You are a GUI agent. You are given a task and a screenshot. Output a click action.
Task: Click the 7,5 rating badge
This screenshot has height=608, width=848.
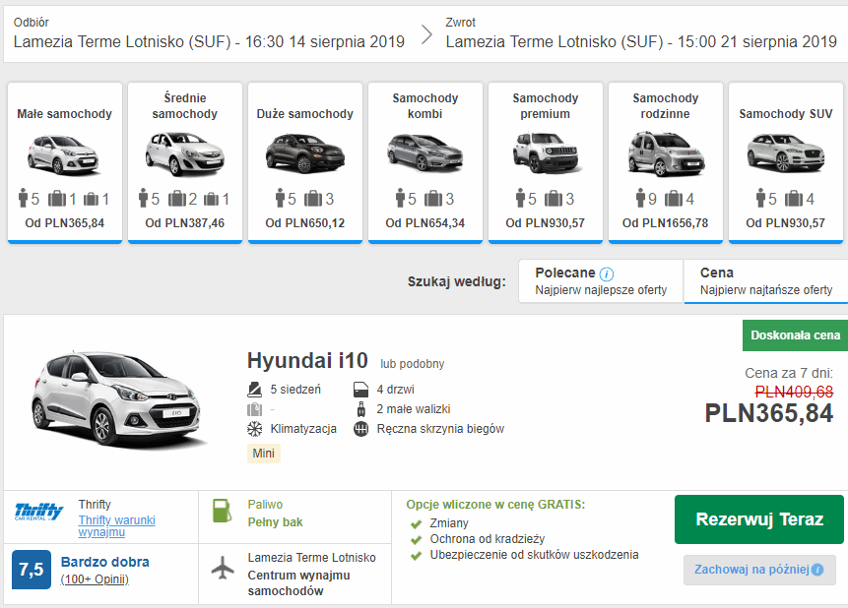[32, 570]
